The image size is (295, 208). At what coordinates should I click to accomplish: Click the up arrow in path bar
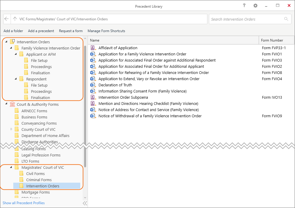[x=15, y=19]
